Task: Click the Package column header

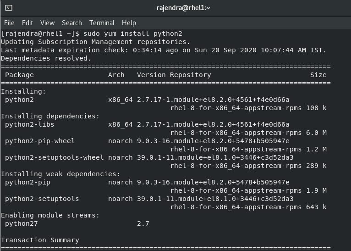Action: coord(19,75)
